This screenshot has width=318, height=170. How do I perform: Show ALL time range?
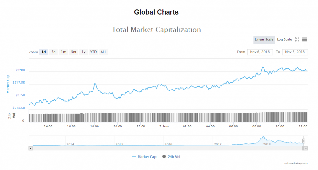click(x=103, y=52)
